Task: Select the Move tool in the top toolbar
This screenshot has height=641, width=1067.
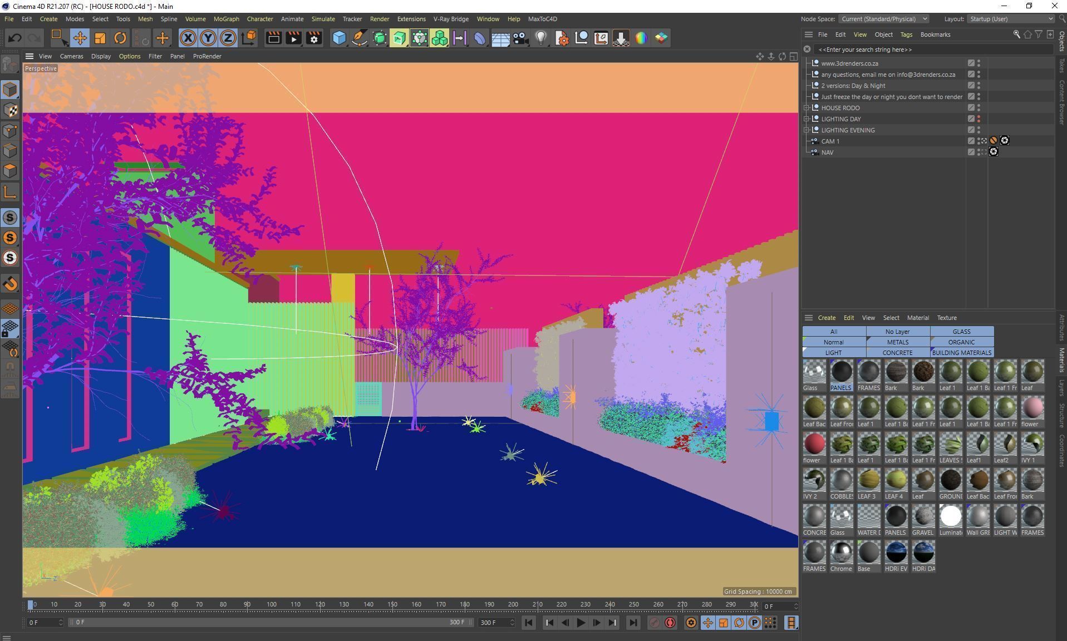Action: point(80,38)
